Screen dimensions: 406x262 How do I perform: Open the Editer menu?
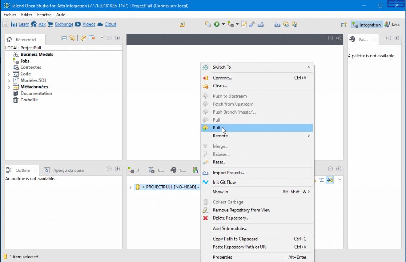coord(27,15)
